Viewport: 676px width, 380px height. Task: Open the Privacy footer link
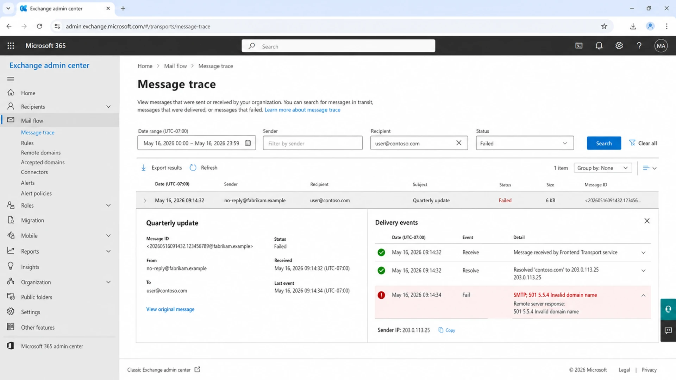coord(649,370)
